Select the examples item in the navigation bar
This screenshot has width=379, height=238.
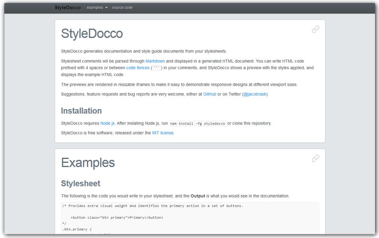[x=95, y=7]
